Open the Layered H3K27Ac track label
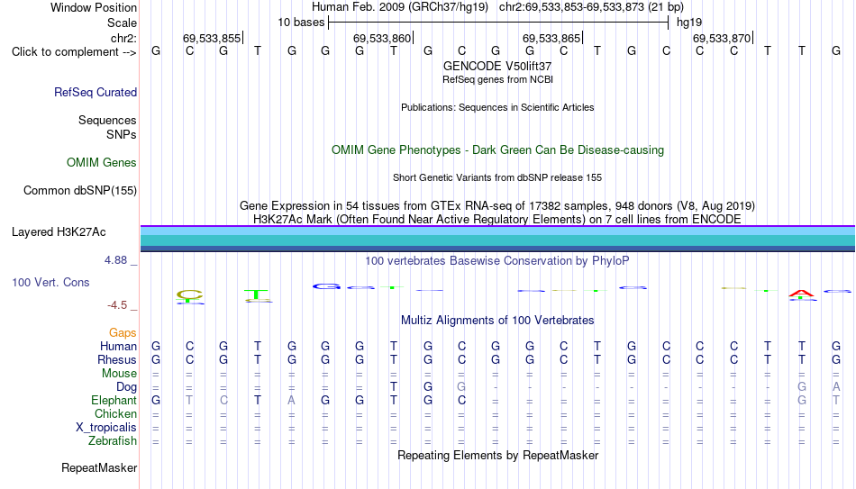This screenshot has width=856, height=489. [x=59, y=232]
